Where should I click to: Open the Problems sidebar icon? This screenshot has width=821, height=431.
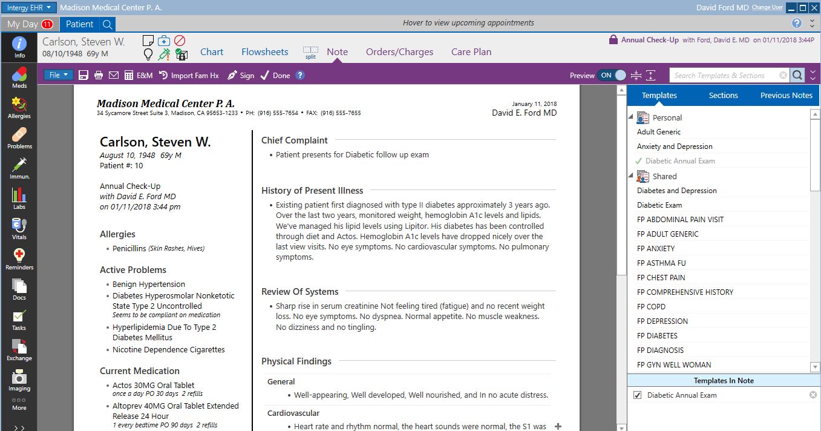(x=19, y=138)
